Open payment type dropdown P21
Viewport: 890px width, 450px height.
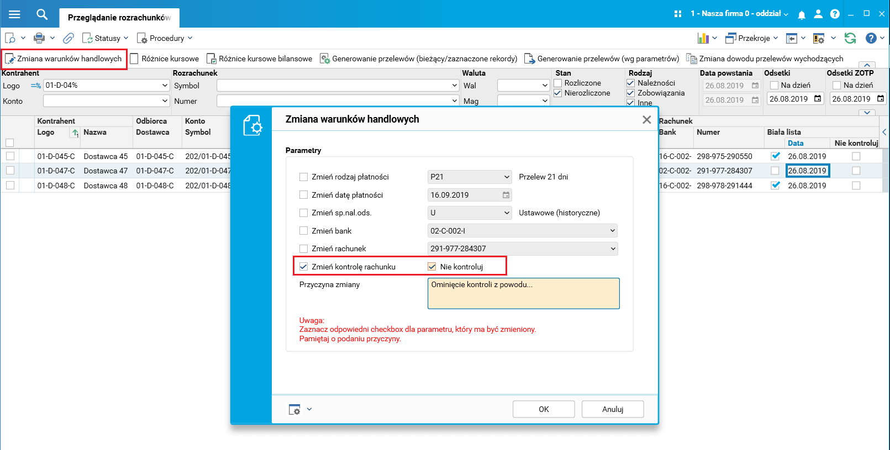[x=470, y=177]
